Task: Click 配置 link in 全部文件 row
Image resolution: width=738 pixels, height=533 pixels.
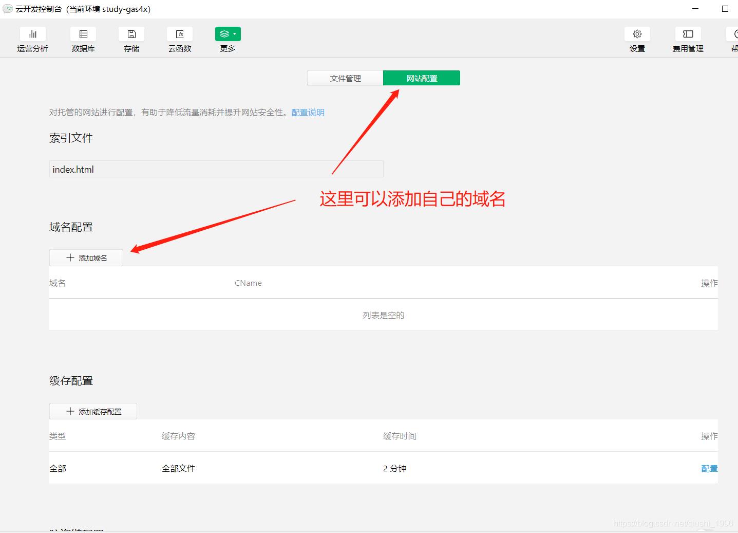Action: 709,468
